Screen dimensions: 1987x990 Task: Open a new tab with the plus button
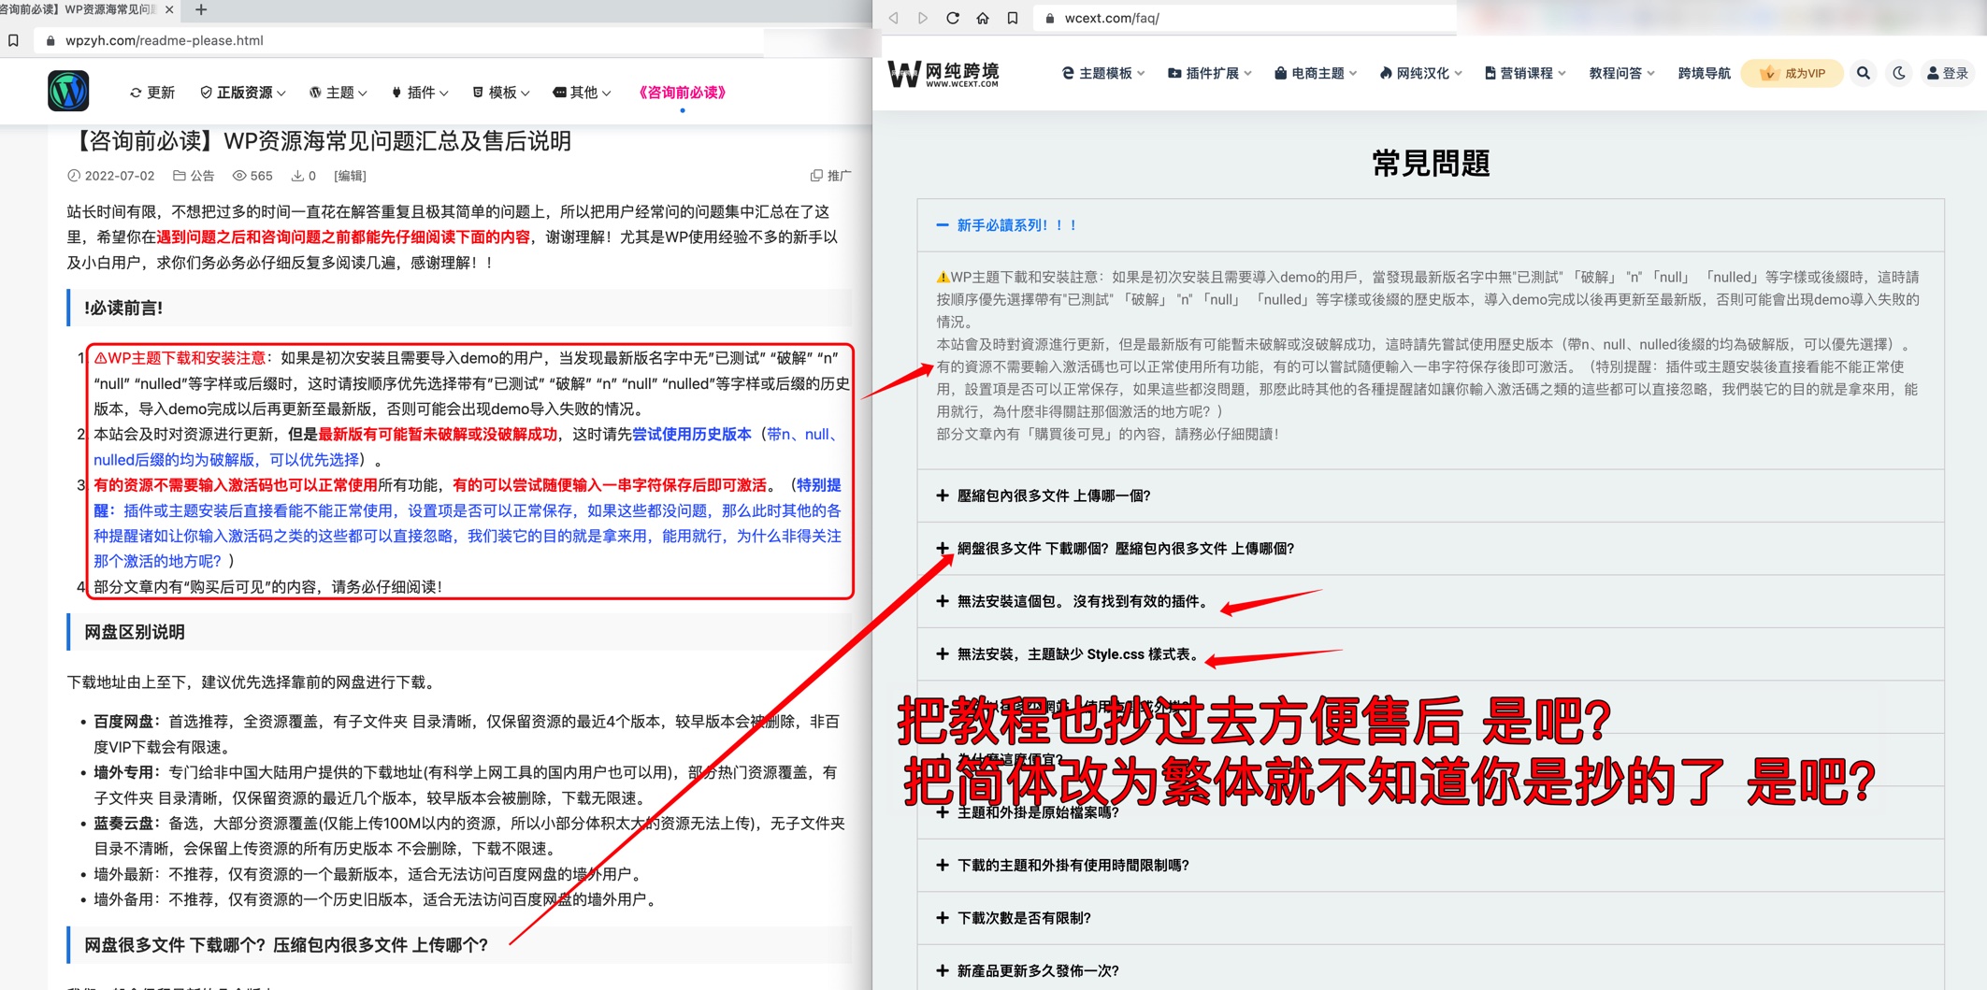(x=201, y=9)
